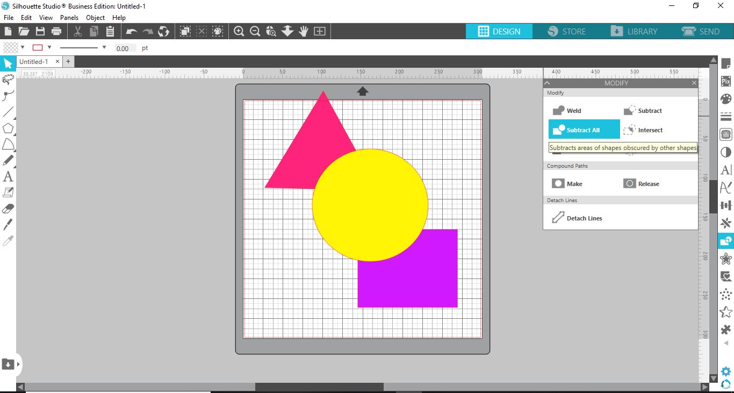Open the Object menu
The height and width of the screenshot is (393, 734).
click(x=95, y=17)
